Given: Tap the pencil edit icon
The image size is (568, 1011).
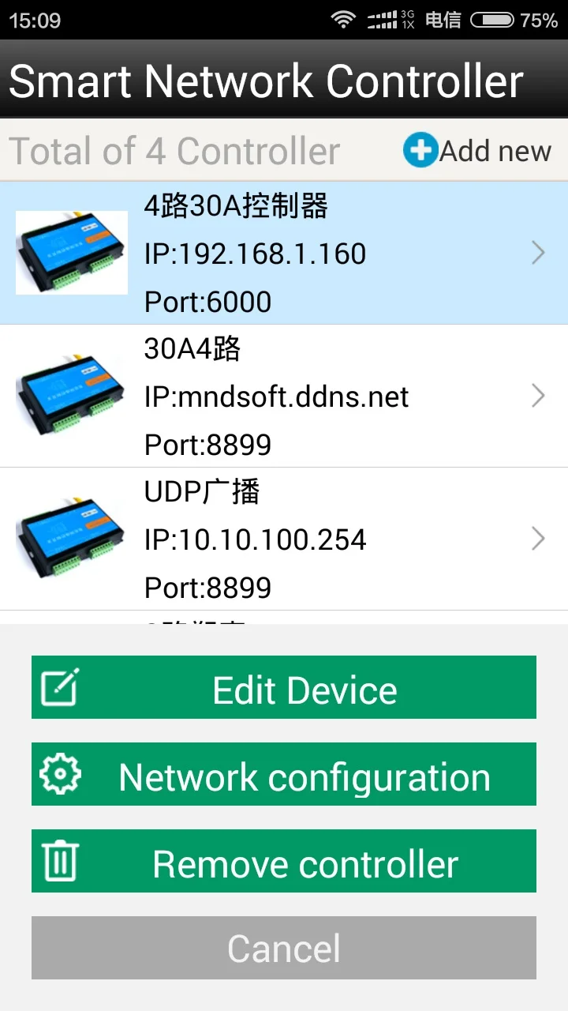Looking at the screenshot, I should (60, 687).
